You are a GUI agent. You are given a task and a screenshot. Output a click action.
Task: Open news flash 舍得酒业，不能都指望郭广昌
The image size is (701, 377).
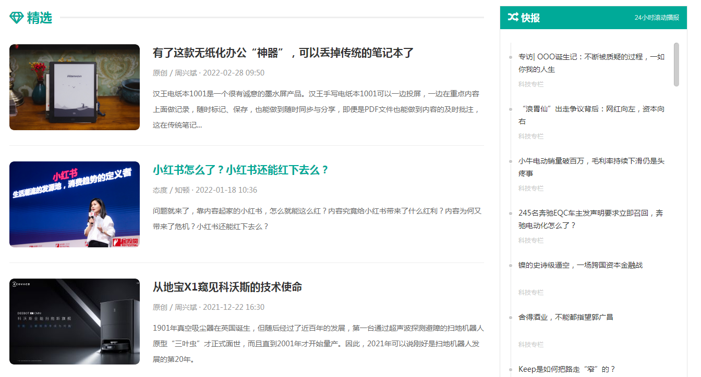(x=566, y=317)
